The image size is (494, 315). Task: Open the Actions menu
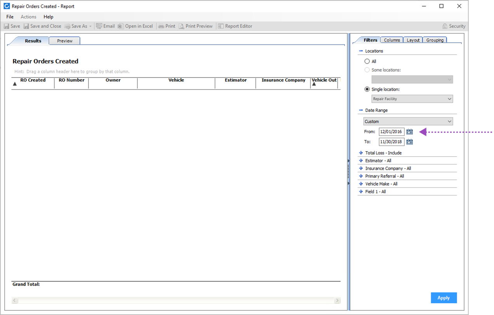pyautogui.click(x=28, y=17)
